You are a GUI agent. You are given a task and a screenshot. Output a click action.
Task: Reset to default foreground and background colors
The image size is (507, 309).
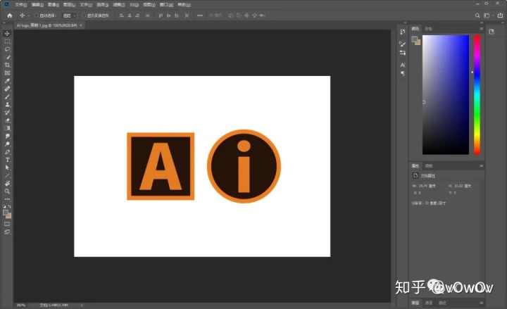[4, 206]
